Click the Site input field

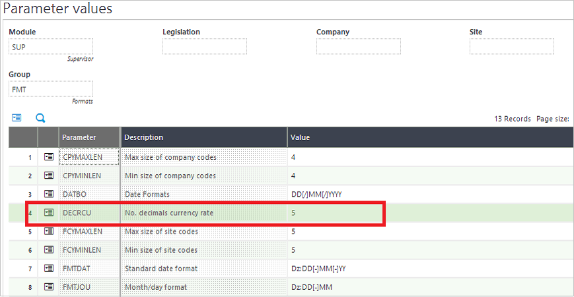pyautogui.click(x=511, y=46)
